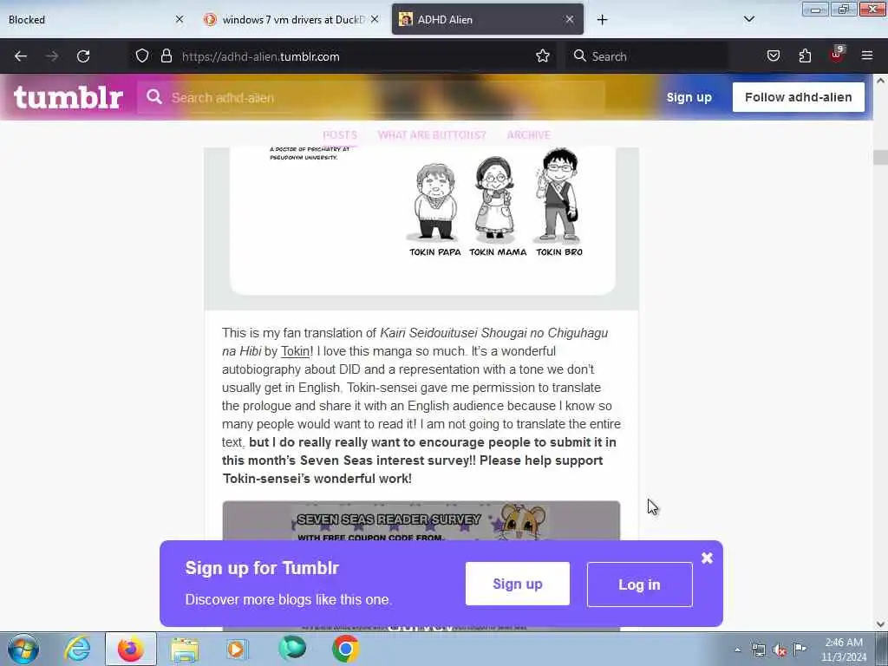Launch Internet Explorer from taskbar
The image size is (888, 666).
[77, 649]
